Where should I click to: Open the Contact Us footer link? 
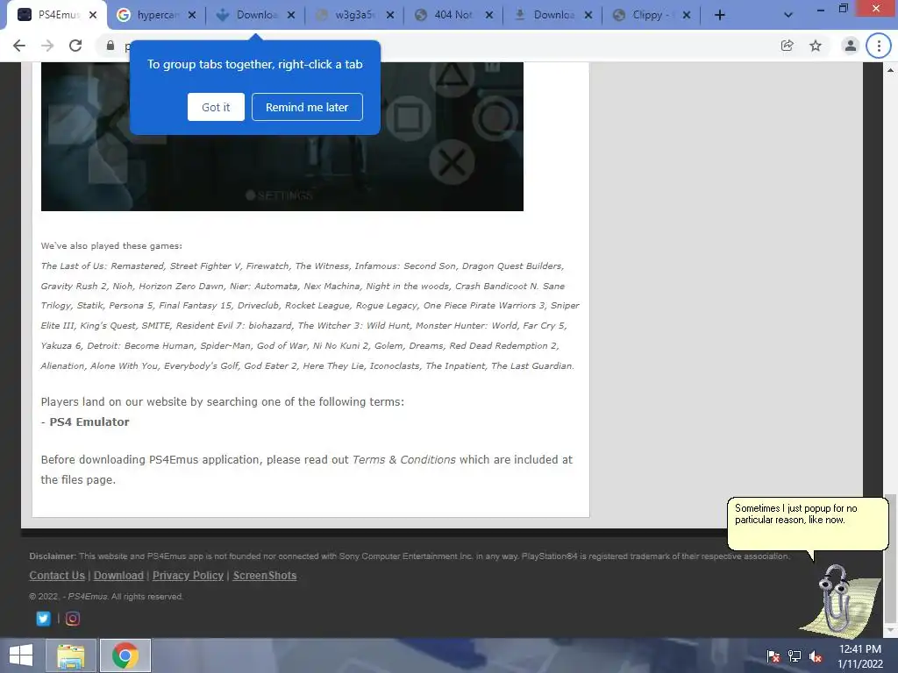(57, 576)
